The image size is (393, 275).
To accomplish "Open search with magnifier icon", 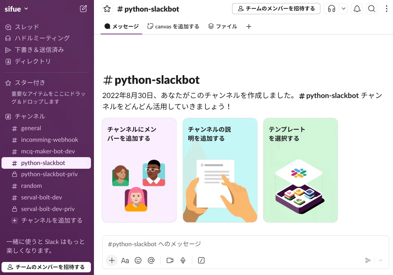I will pyautogui.click(x=371, y=9).
